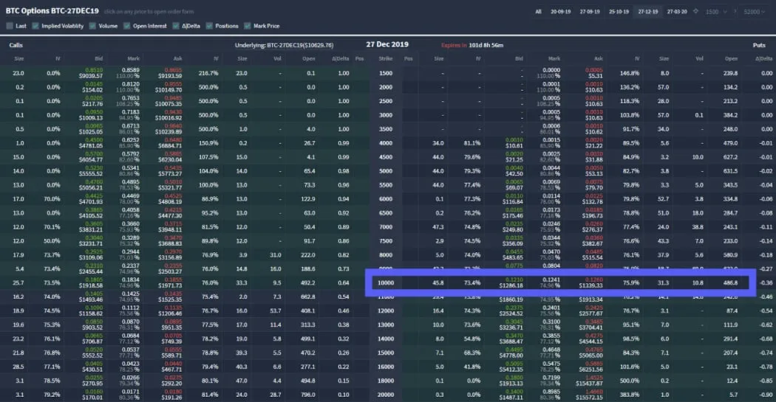Viewport: 776px width, 402px height.
Task: Click put ask price $276.37
Action: 593,230
